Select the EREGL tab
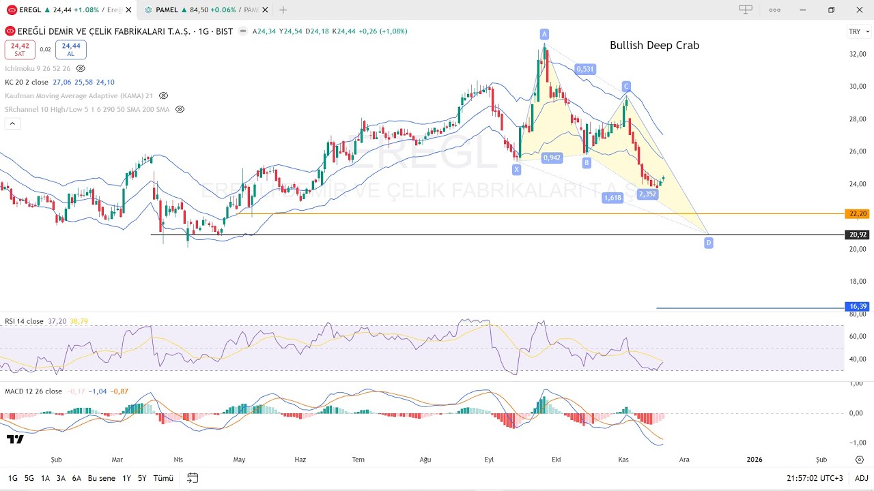874x491 pixels. [68, 10]
